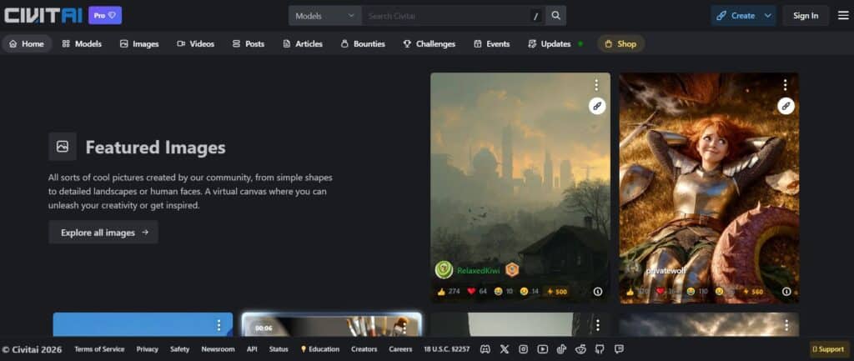The image size is (854, 361).
Task: Focus the Search Civitai field
Action: tap(445, 16)
